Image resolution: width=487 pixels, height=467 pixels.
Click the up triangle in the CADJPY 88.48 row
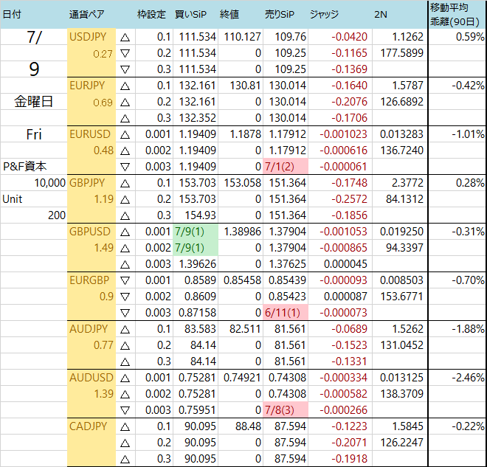[125, 427]
